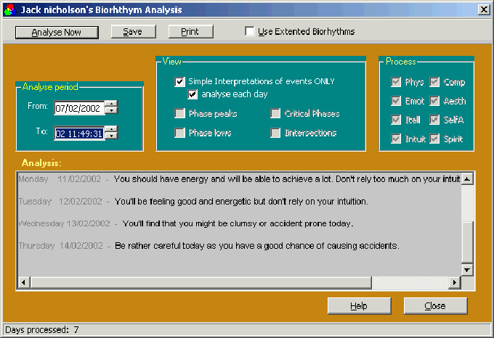Increase To date with up spinner

(x=111, y=129)
